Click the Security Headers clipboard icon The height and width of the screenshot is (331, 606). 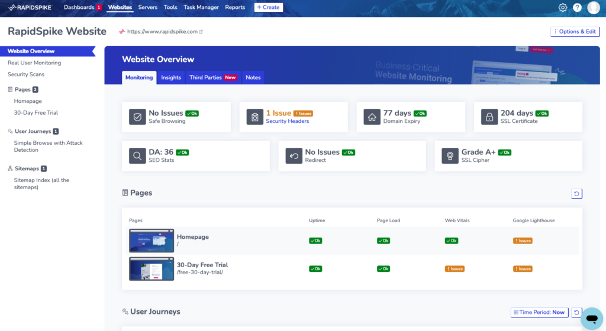click(254, 117)
